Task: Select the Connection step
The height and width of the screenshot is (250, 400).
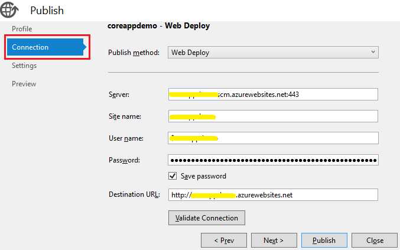Action: click(47, 47)
